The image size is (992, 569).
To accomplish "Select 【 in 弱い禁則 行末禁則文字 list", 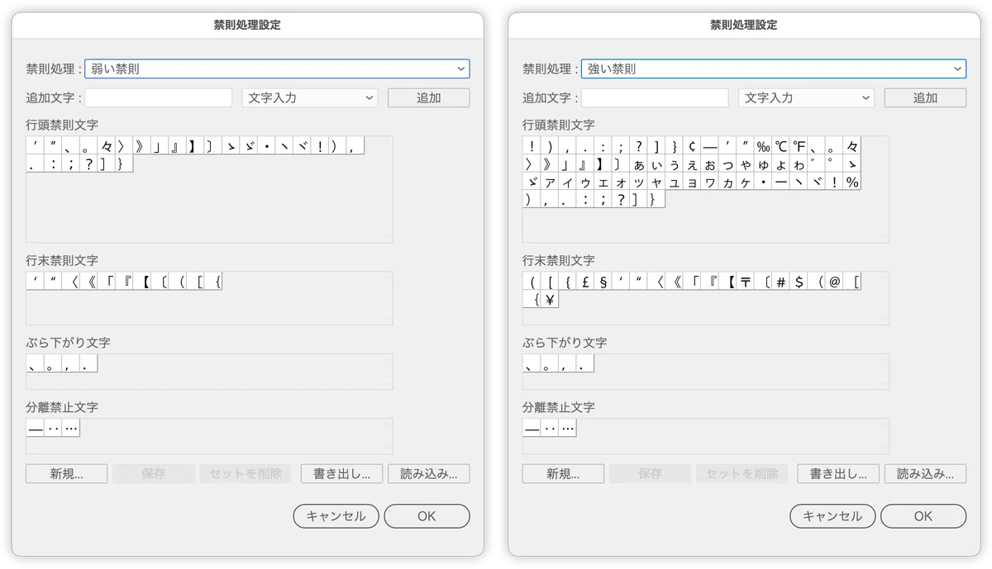I will pos(141,282).
